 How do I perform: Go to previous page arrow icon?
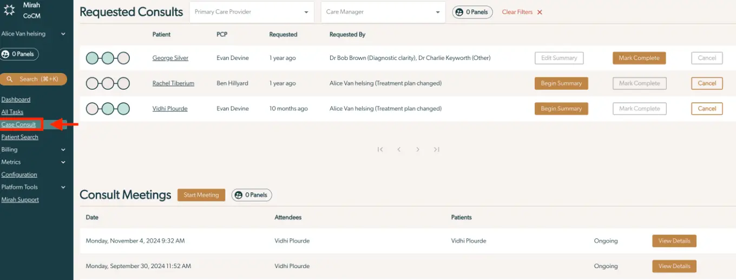(x=399, y=150)
